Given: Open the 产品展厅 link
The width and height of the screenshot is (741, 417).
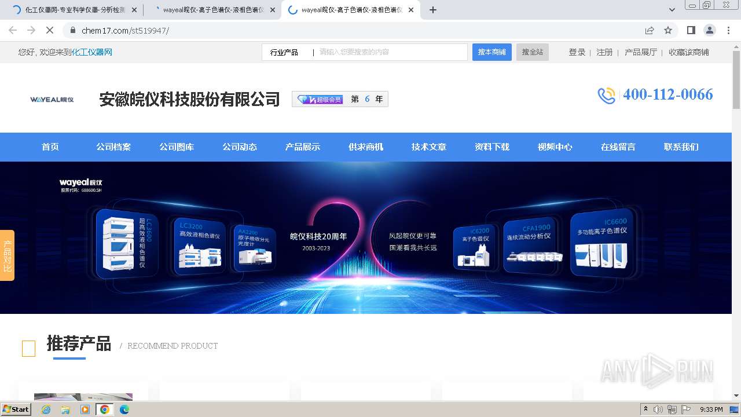Looking at the screenshot, I should pos(641,52).
